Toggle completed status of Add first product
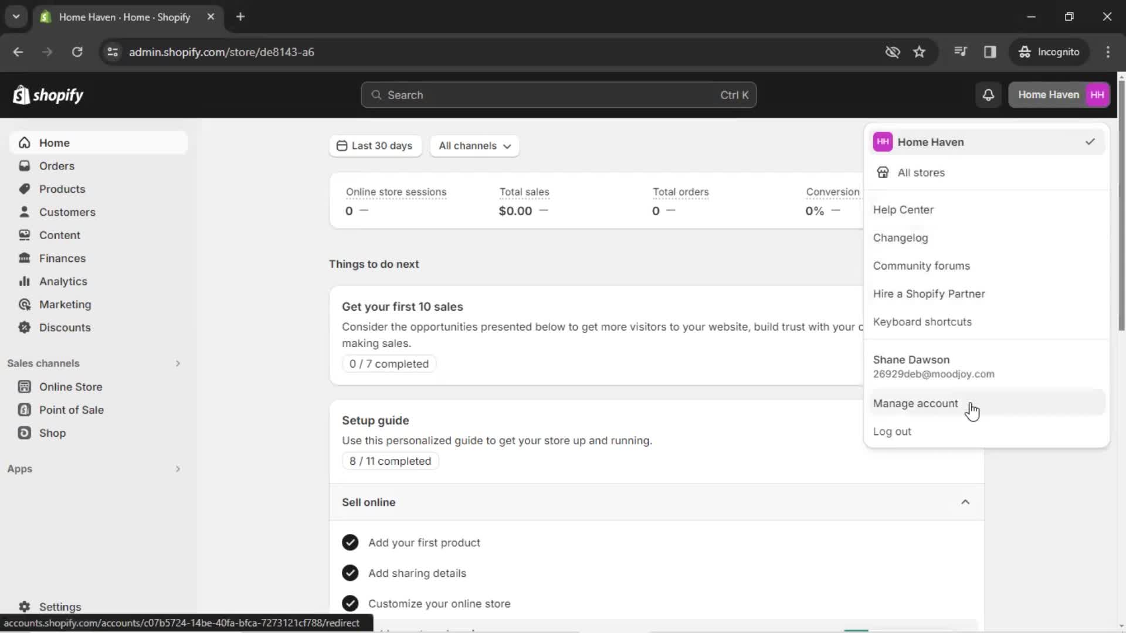 (x=350, y=542)
